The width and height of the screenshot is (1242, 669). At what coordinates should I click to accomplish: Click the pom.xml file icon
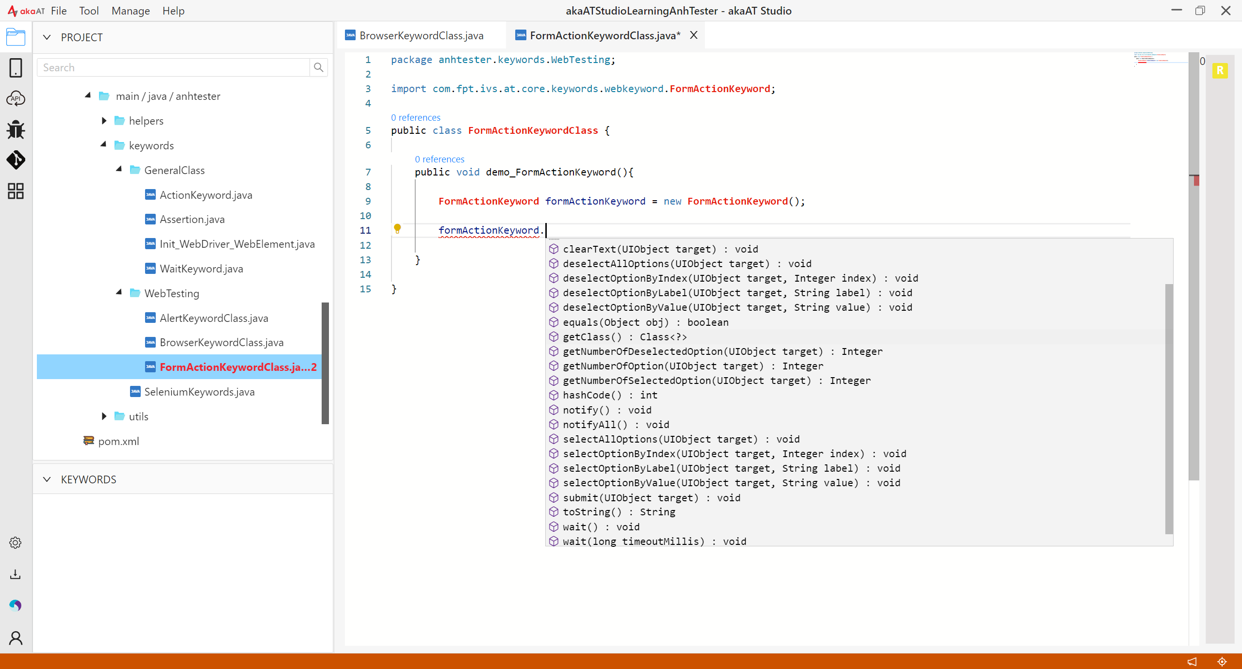88,441
